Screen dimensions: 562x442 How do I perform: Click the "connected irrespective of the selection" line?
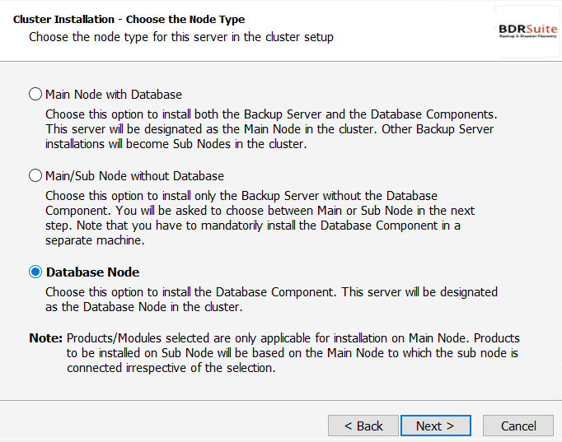[x=171, y=368]
